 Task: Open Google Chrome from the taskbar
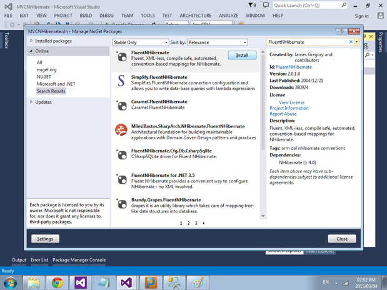tap(58, 283)
